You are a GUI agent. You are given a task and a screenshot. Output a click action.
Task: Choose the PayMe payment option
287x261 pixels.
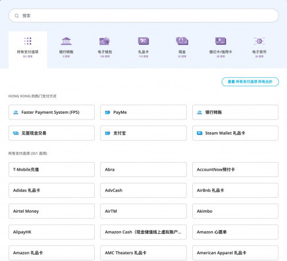[x=143, y=112]
